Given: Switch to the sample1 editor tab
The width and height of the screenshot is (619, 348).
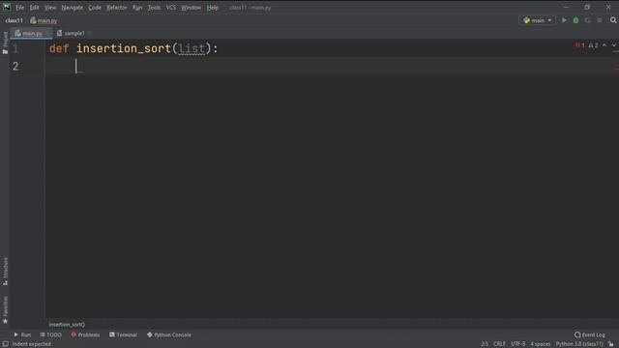Looking at the screenshot, I should (x=74, y=34).
